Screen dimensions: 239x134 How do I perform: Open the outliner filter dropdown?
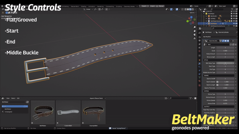click(x=233, y=9)
